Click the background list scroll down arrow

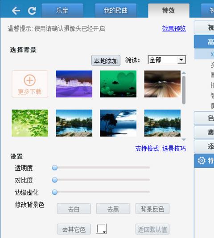pyautogui.click(x=184, y=139)
